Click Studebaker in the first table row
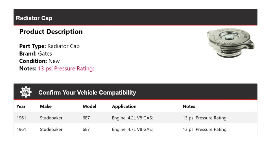 coord(51,118)
